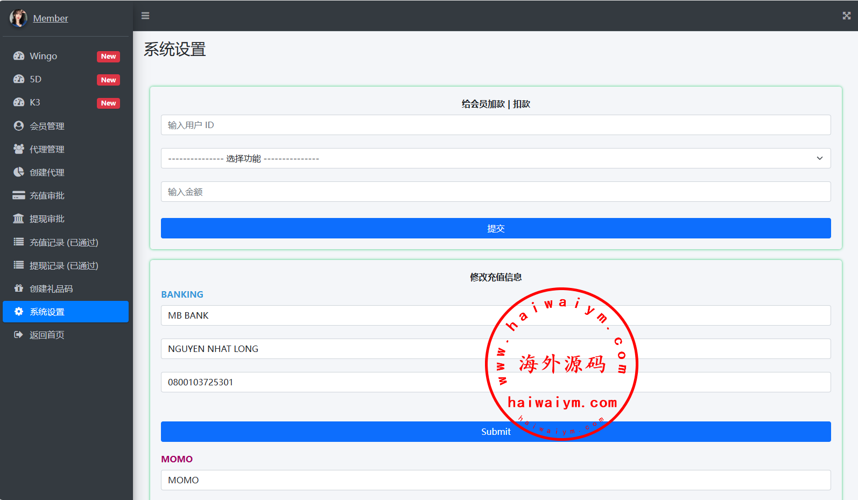858x500 pixels.
Task: Click the gift icon beside 创建礼品码
Action: (19, 288)
